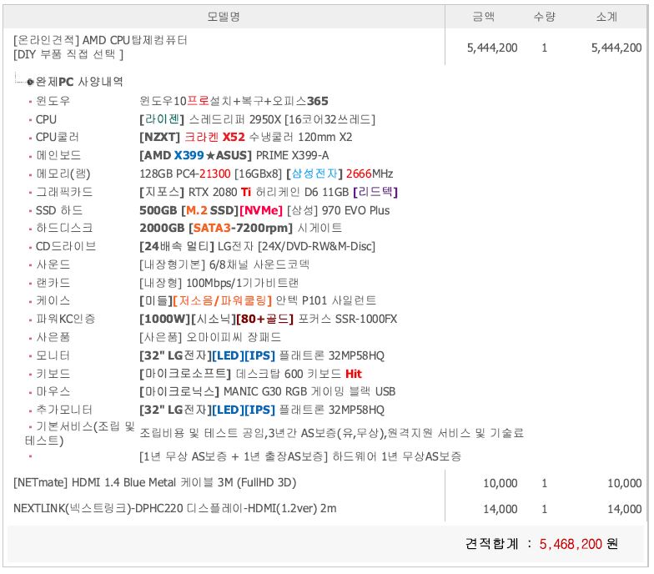Click the 파워KC인증 spec label
Screen dimensions: 654x574
click(x=65, y=319)
